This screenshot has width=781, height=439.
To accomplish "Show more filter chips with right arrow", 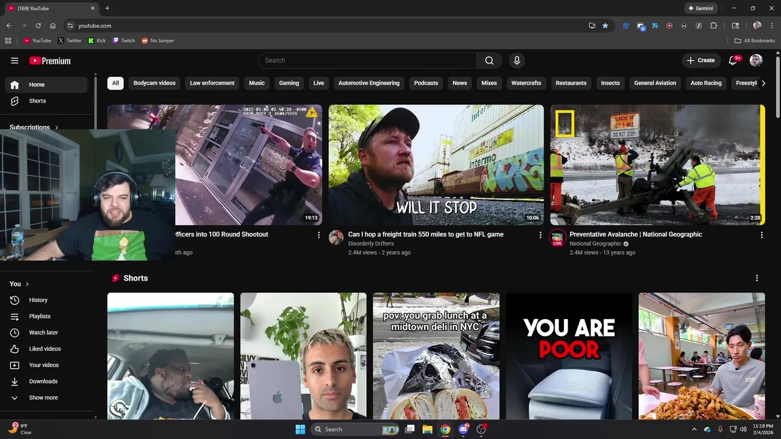I will pos(763,83).
